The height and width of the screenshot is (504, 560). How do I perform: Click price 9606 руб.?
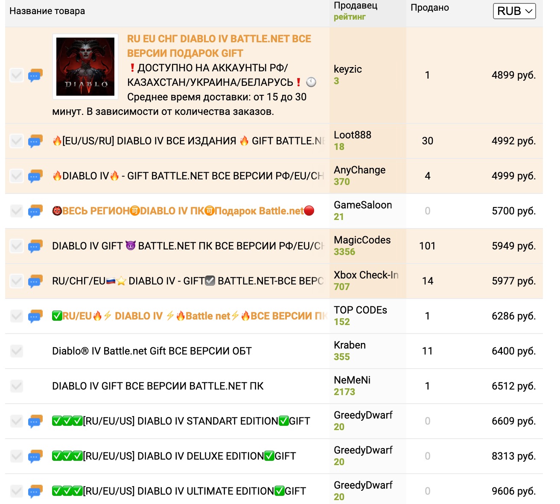[514, 491]
